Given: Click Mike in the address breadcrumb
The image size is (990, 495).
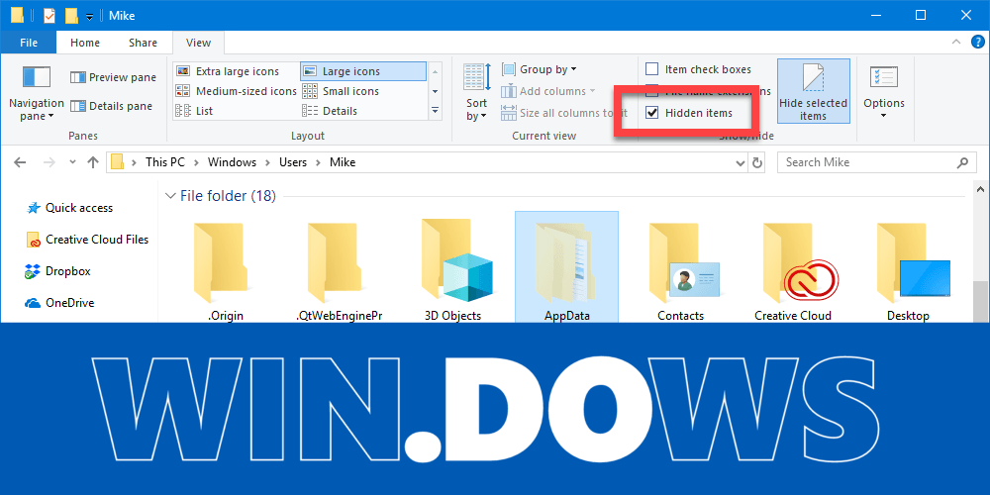Looking at the screenshot, I should (x=343, y=162).
